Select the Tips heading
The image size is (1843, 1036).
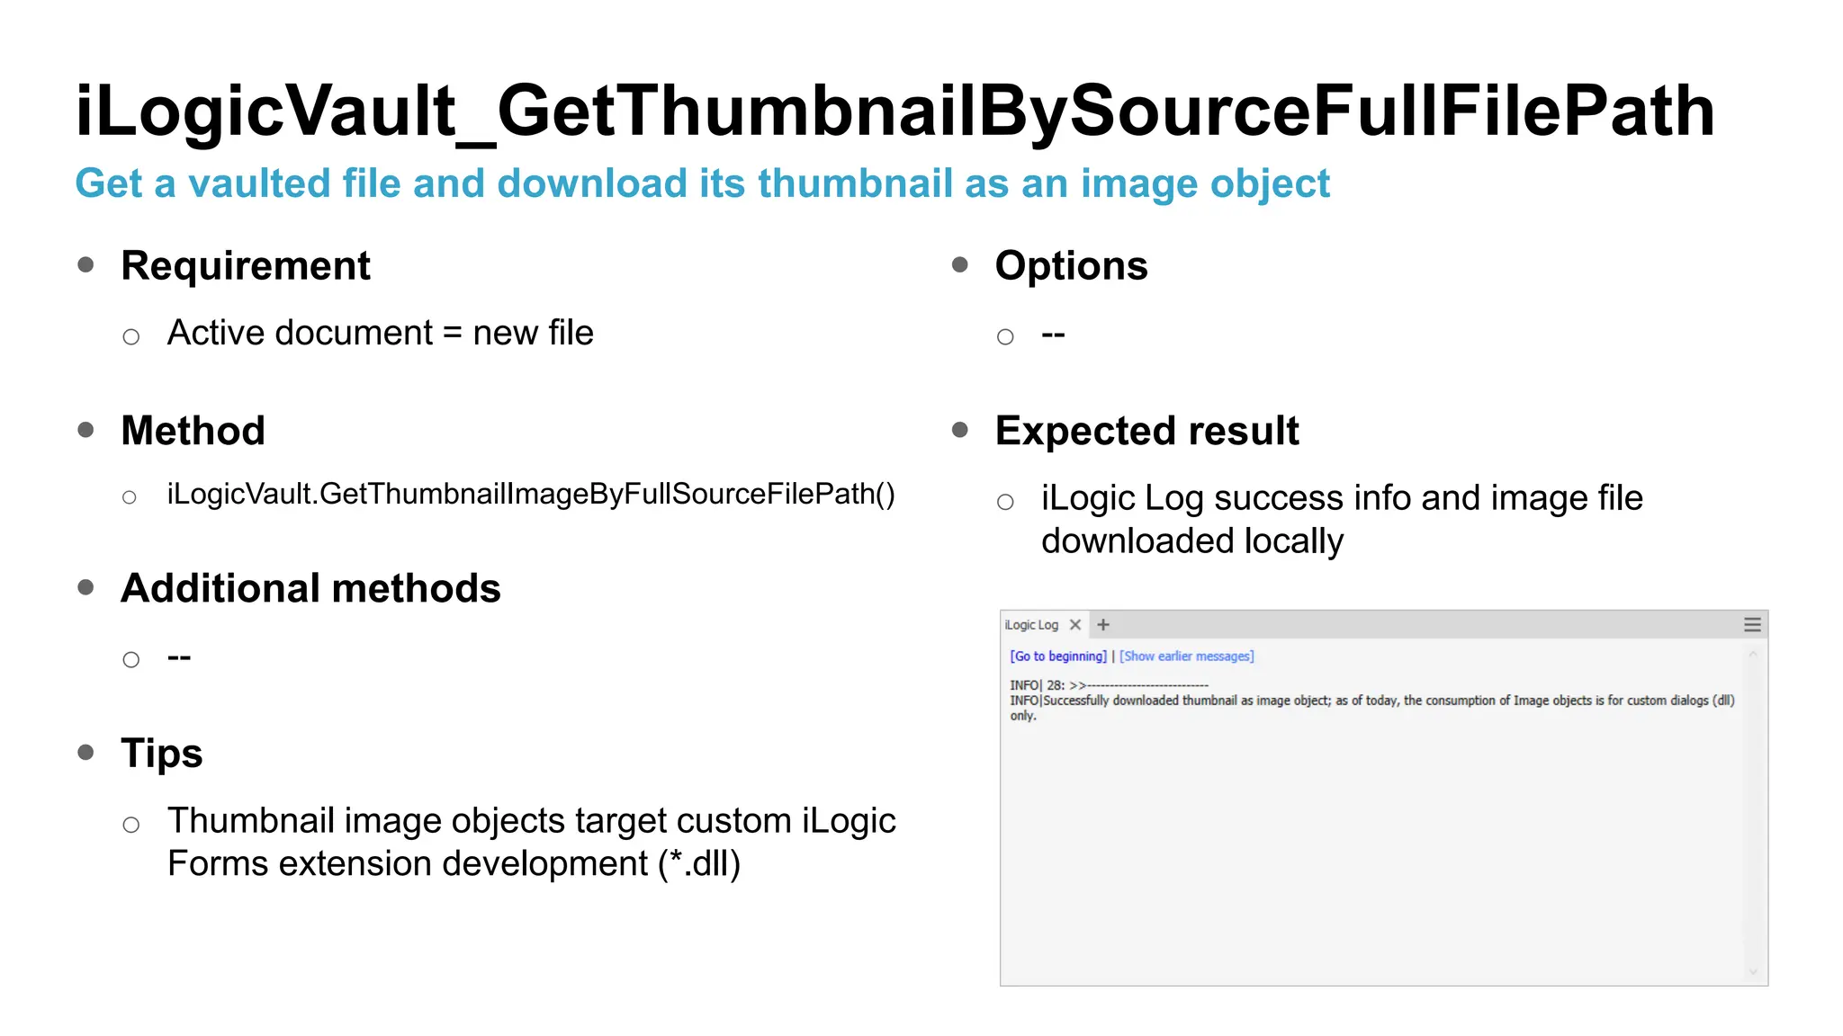point(162,754)
